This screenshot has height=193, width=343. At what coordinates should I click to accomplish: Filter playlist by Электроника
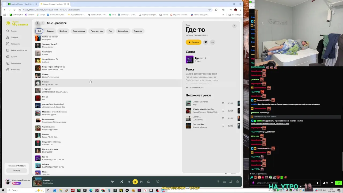(x=79, y=31)
